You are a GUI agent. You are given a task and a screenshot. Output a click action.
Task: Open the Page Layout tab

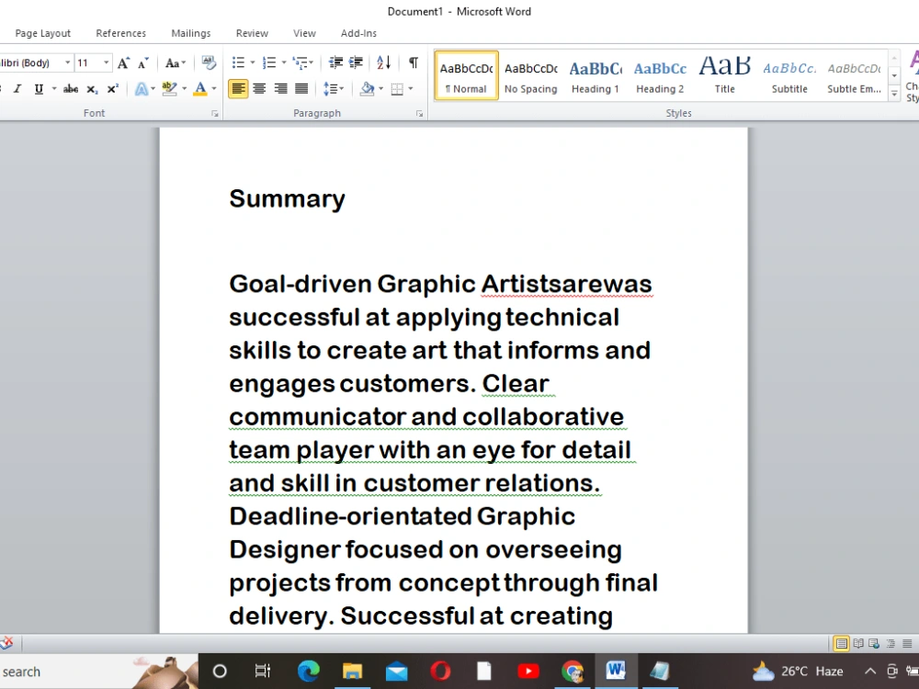coord(43,33)
